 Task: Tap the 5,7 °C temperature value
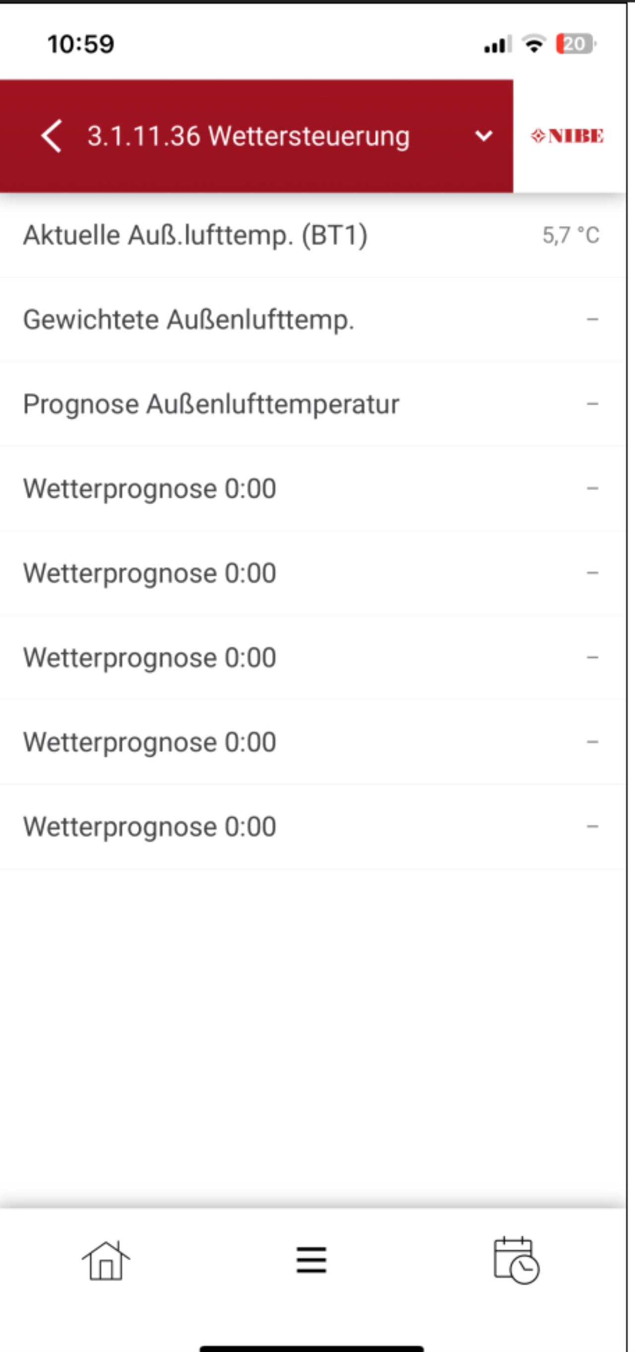571,235
